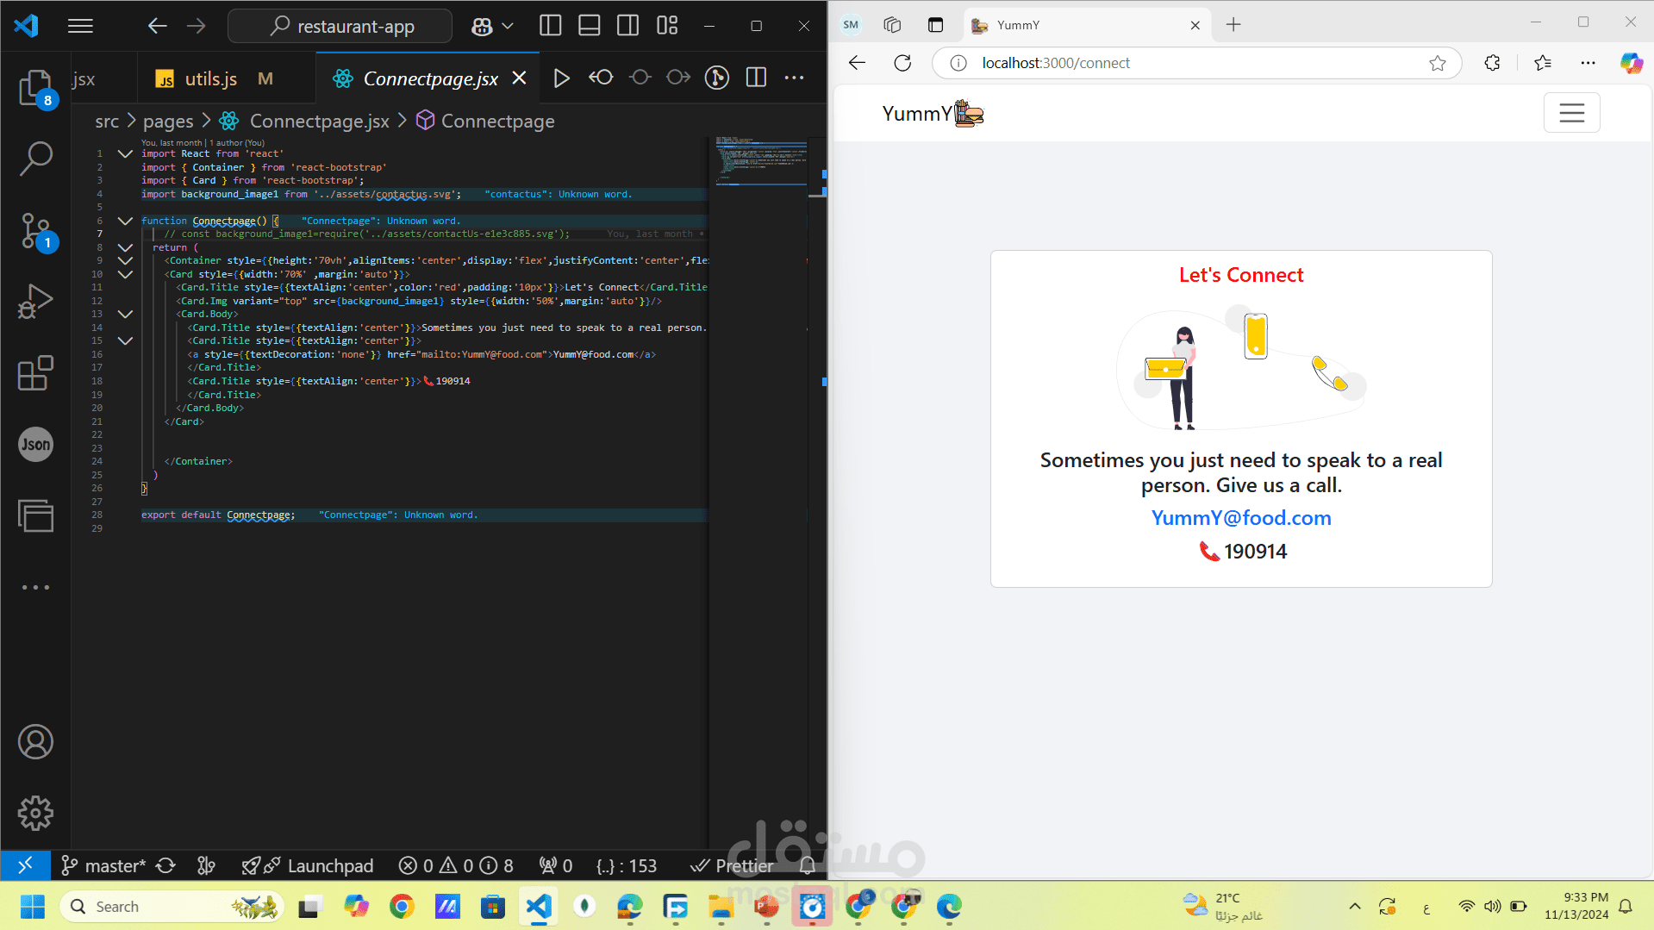Select the Connectpage.jsx tab
This screenshot has height=930, width=1654.
point(429,79)
